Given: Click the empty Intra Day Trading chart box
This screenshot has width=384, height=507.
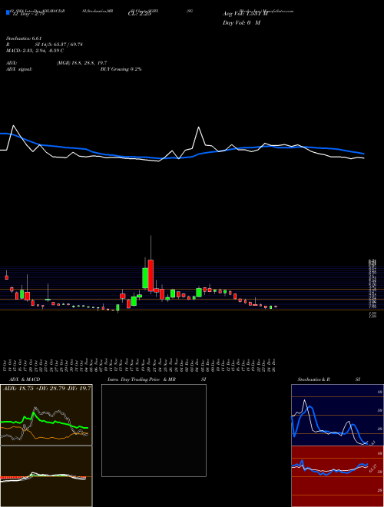Looking at the screenshot, I should (x=154, y=430).
